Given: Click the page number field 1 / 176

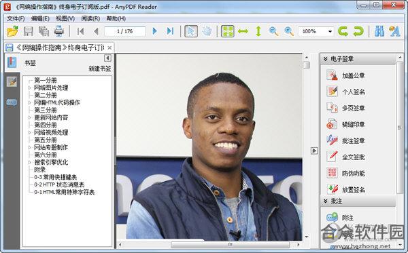Looking at the screenshot, I should (x=125, y=31).
